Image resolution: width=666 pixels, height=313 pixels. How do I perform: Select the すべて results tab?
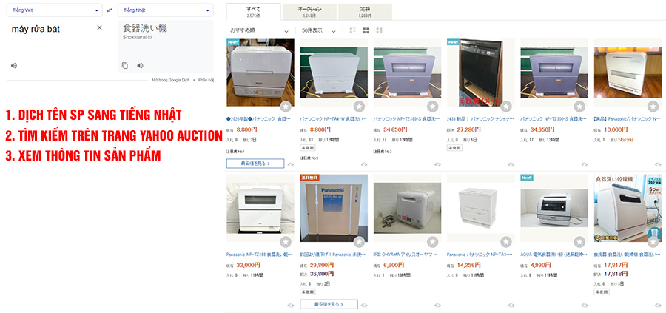point(254,11)
